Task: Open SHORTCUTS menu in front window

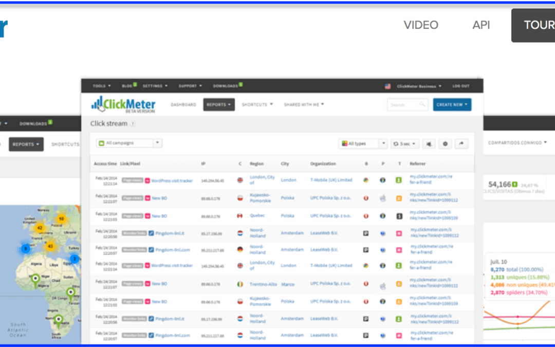Action: click(257, 104)
